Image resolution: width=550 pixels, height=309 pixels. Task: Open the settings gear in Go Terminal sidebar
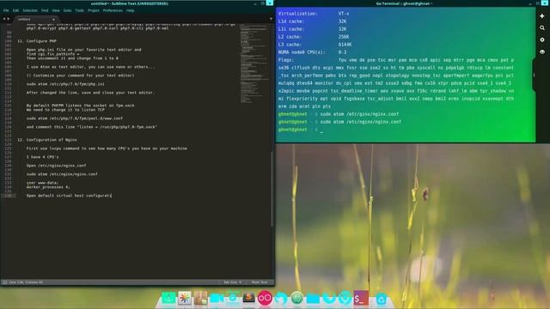542,40
